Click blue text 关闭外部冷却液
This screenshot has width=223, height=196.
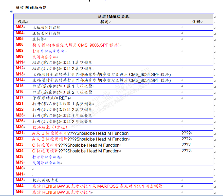[x=47, y=163]
